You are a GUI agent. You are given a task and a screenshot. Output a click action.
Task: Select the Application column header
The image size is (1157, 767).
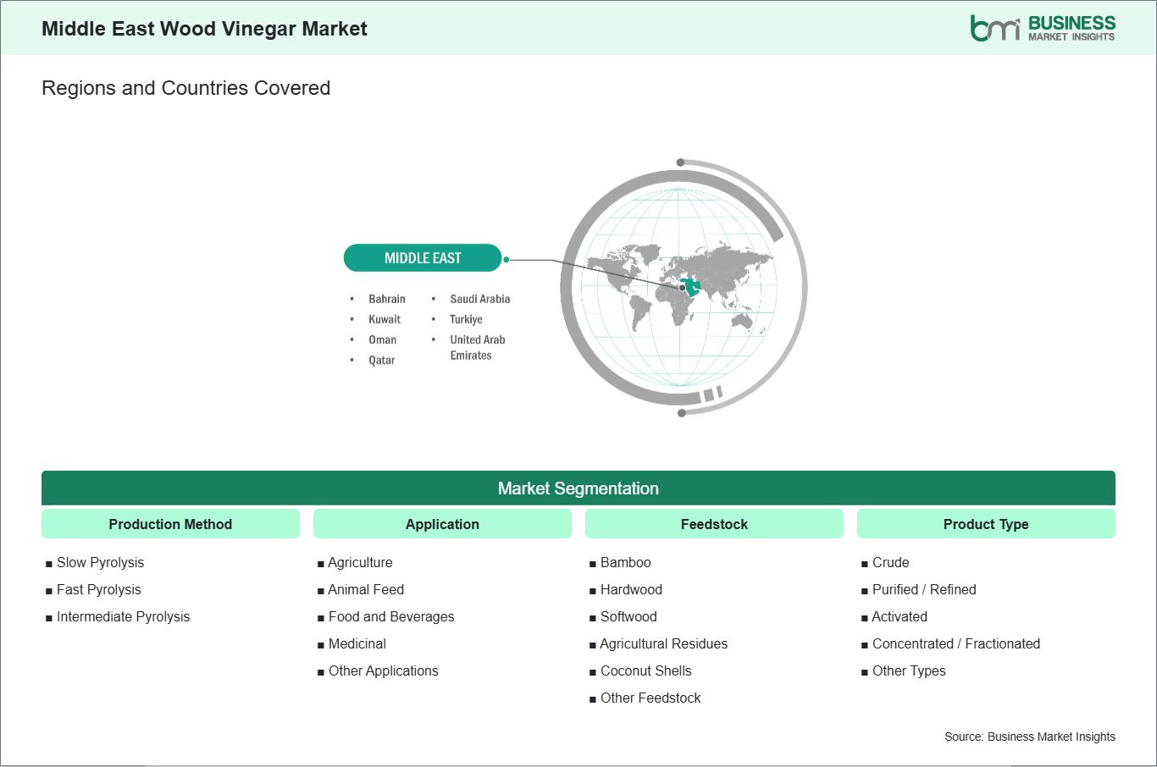[442, 524]
